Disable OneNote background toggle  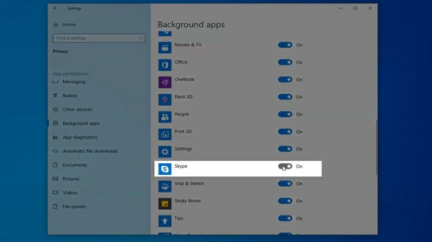285,79
